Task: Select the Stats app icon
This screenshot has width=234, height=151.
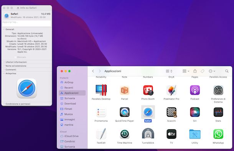Action: (218, 112)
